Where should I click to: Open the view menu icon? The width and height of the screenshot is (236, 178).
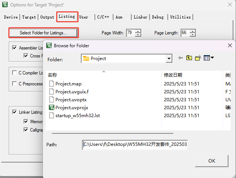tap(209, 58)
